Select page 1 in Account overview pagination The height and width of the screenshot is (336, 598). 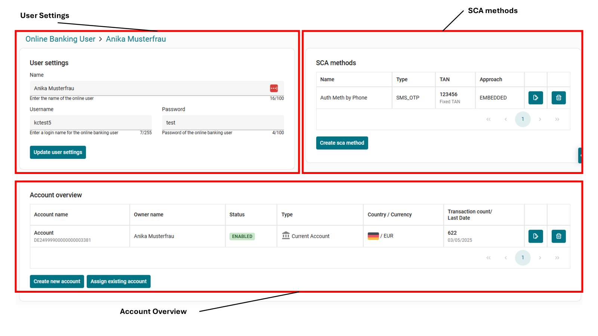coord(523,258)
